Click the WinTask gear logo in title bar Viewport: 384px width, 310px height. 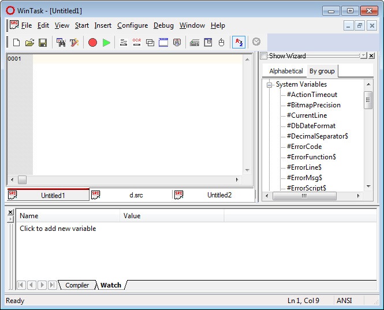10,10
